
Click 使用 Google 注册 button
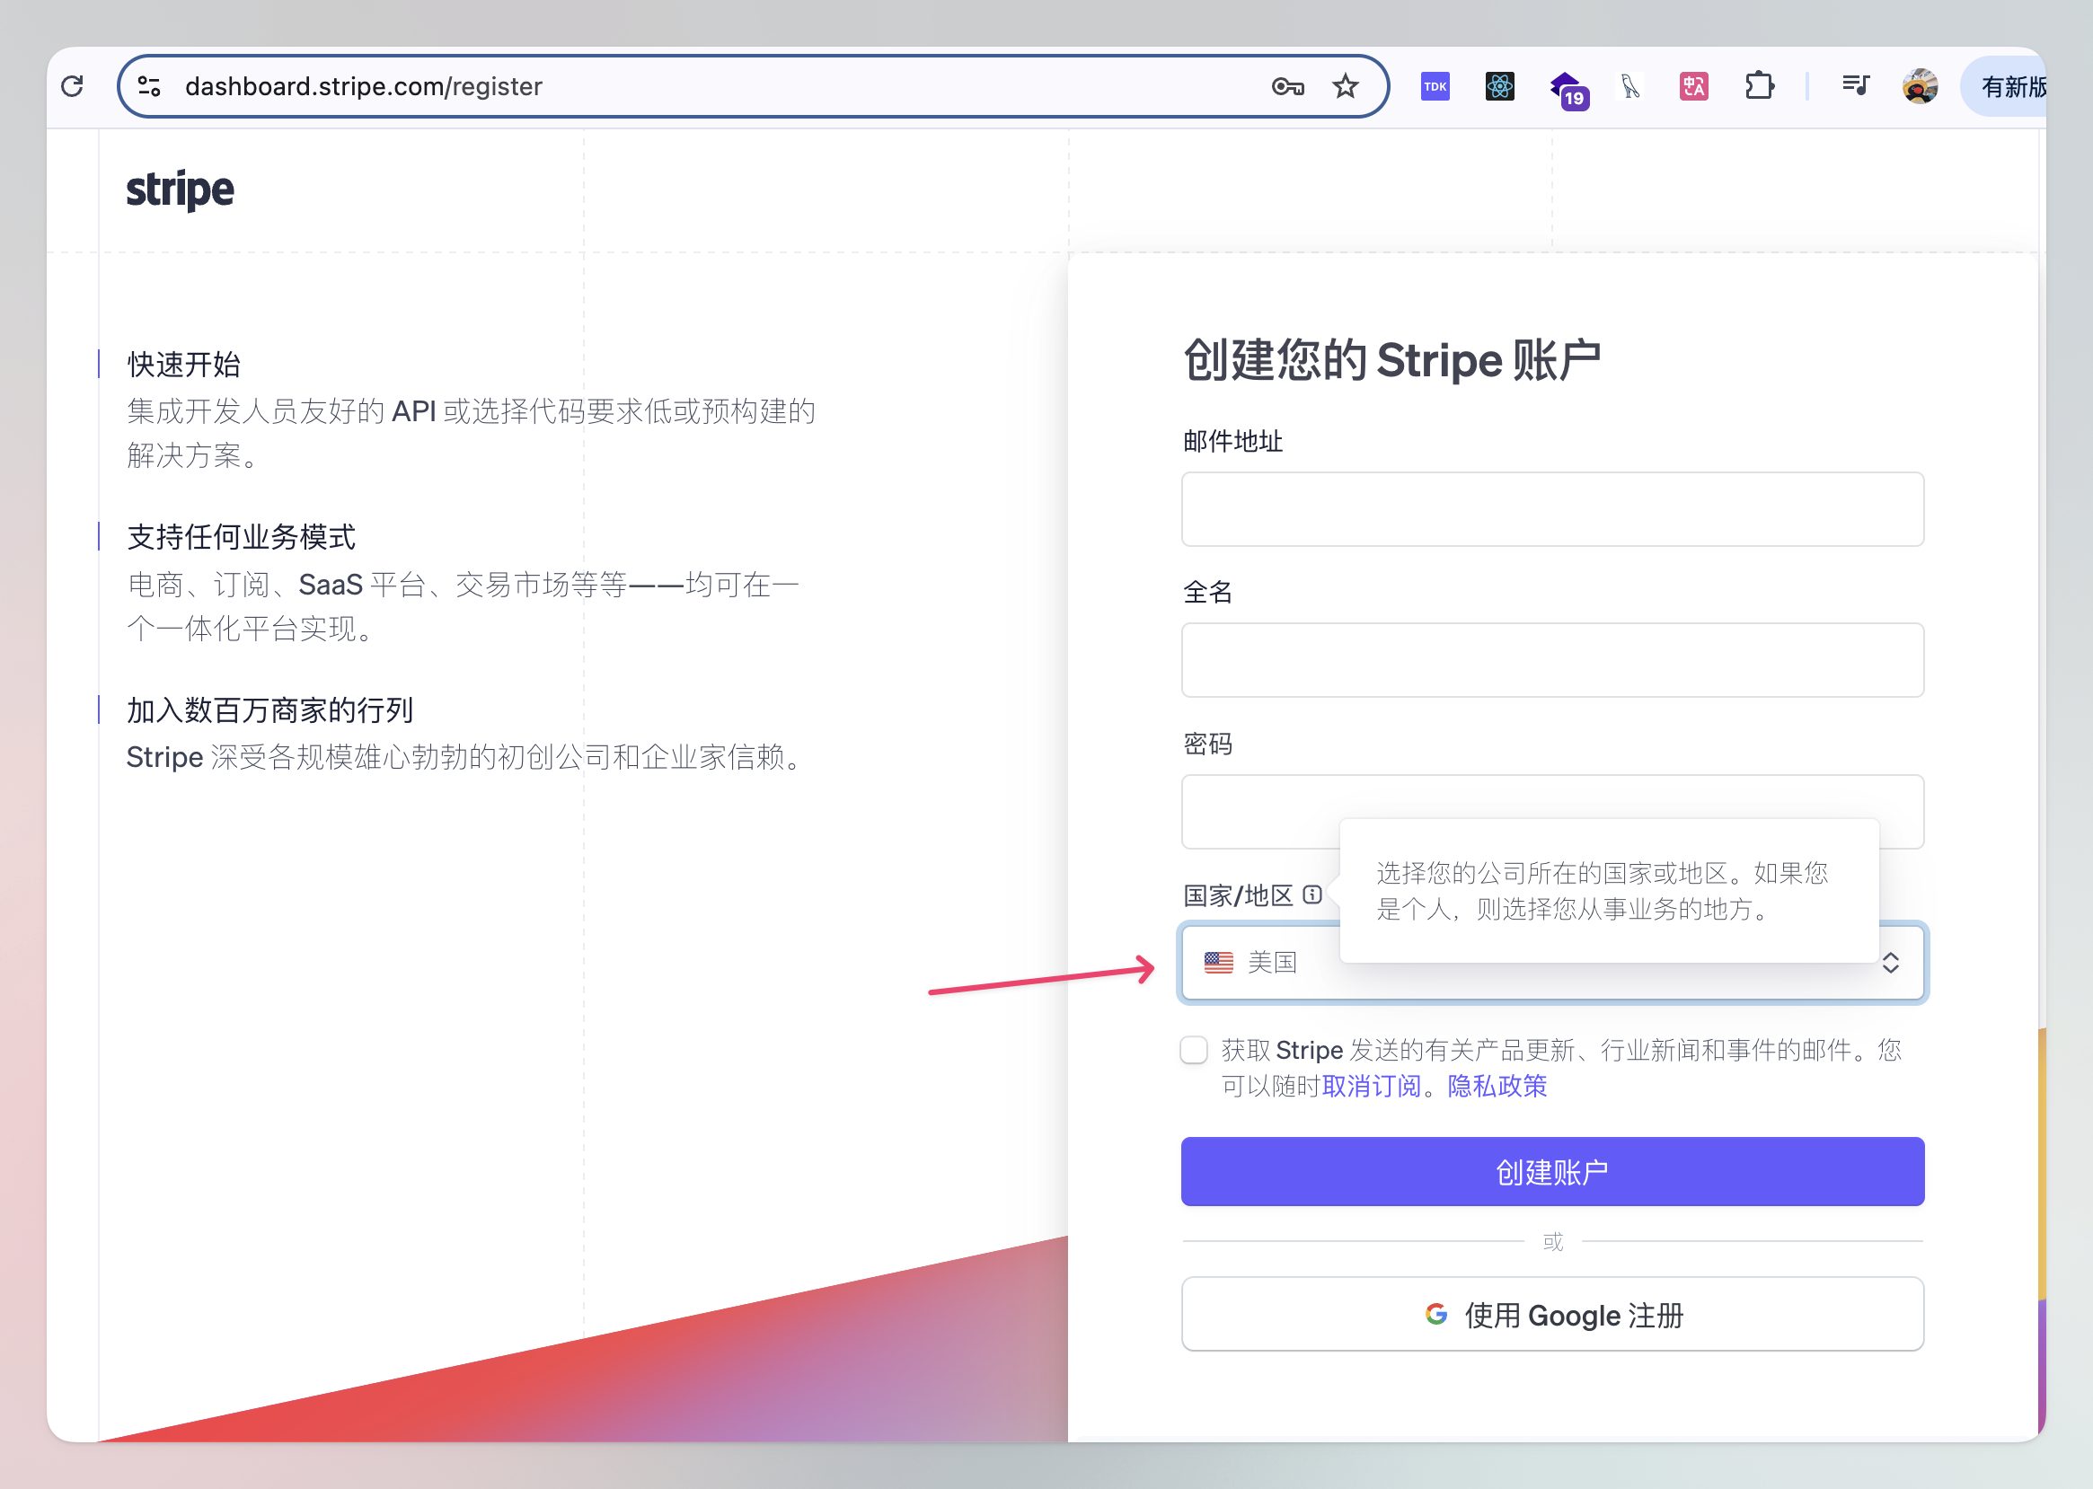[1552, 1314]
